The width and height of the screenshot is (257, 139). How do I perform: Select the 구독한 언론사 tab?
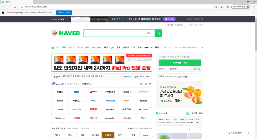pos(73,84)
